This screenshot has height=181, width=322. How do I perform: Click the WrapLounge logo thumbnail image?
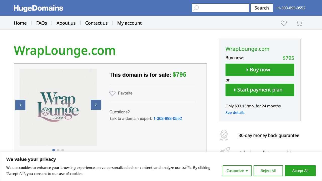tap(58, 107)
